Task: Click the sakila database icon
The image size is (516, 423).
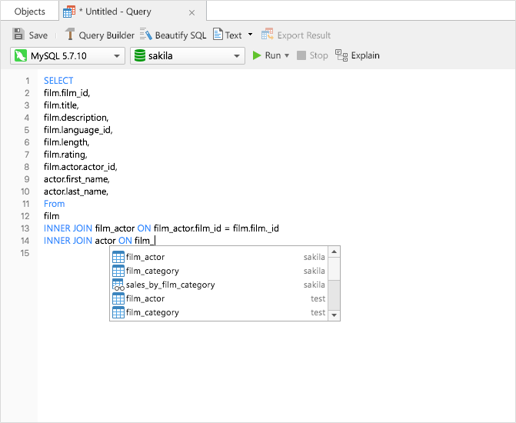Action: [x=140, y=55]
